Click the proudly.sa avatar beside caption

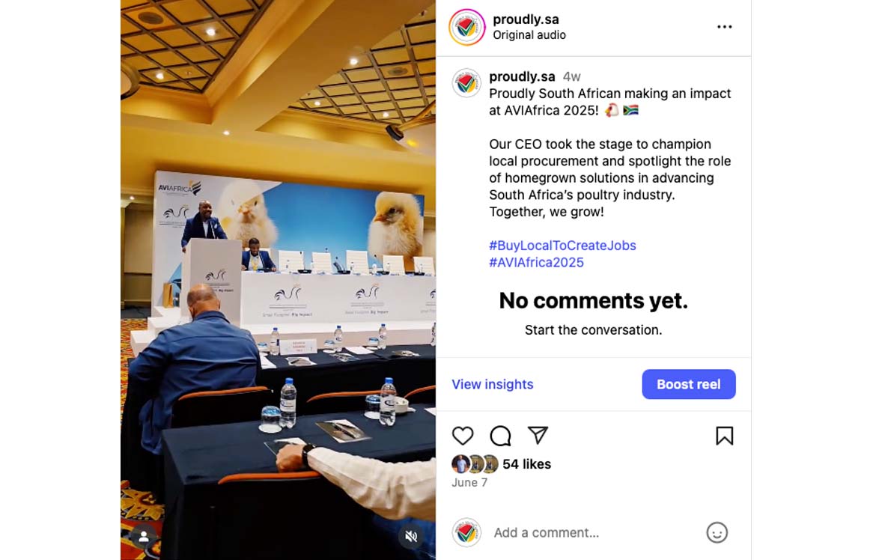[466, 84]
